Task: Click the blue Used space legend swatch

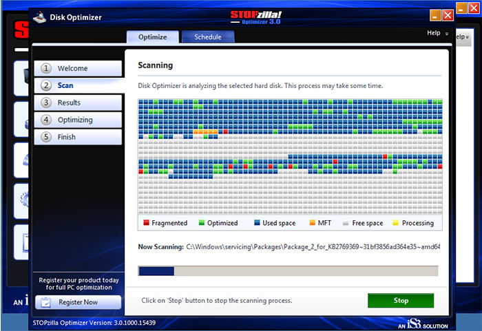Action: [x=257, y=222]
